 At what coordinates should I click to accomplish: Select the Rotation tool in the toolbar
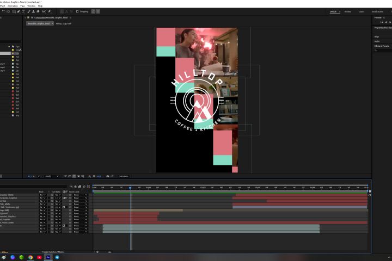click(3, 11)
